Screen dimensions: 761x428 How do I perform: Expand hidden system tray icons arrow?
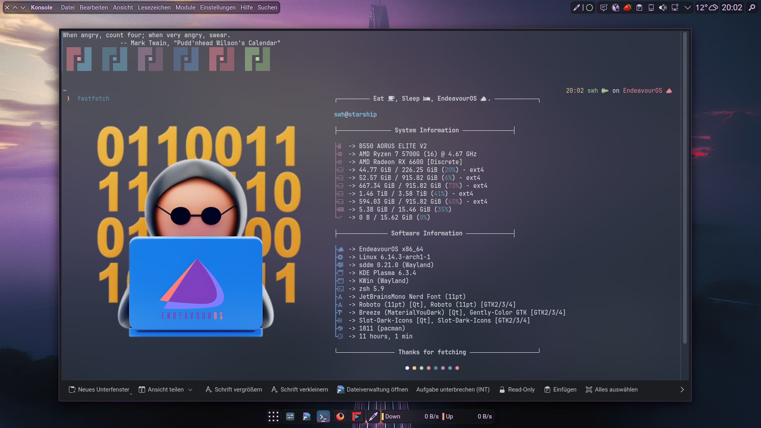(x=688, y=8)
